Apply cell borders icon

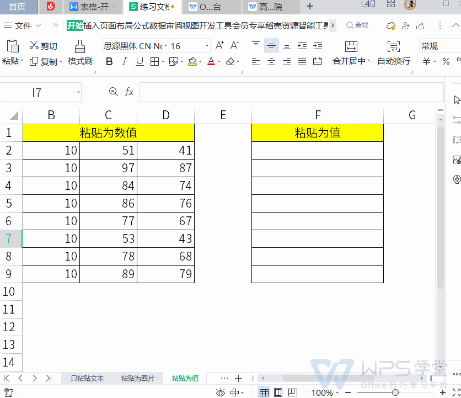[x=154, y=61]
